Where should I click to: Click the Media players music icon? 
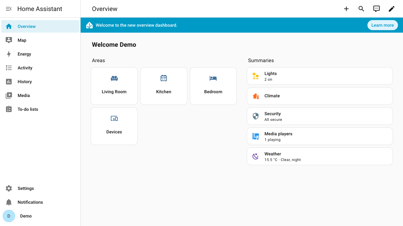tap(256, 136)
